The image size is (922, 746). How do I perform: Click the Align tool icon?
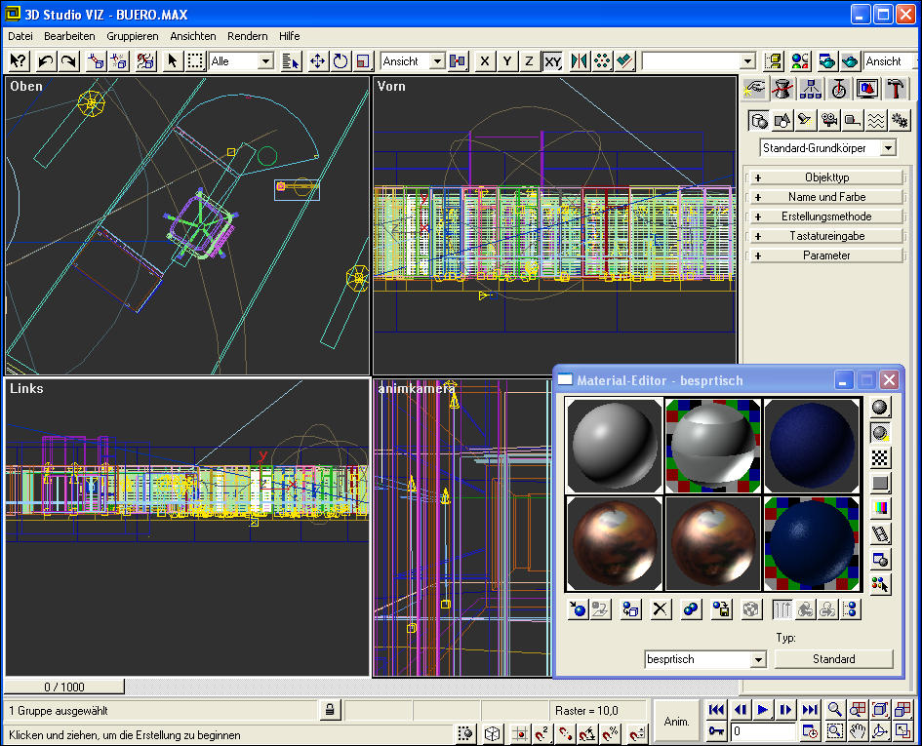(625, 61)
